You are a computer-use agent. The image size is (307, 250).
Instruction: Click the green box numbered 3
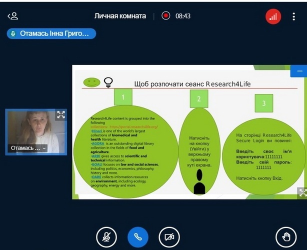tap(264, 103)
